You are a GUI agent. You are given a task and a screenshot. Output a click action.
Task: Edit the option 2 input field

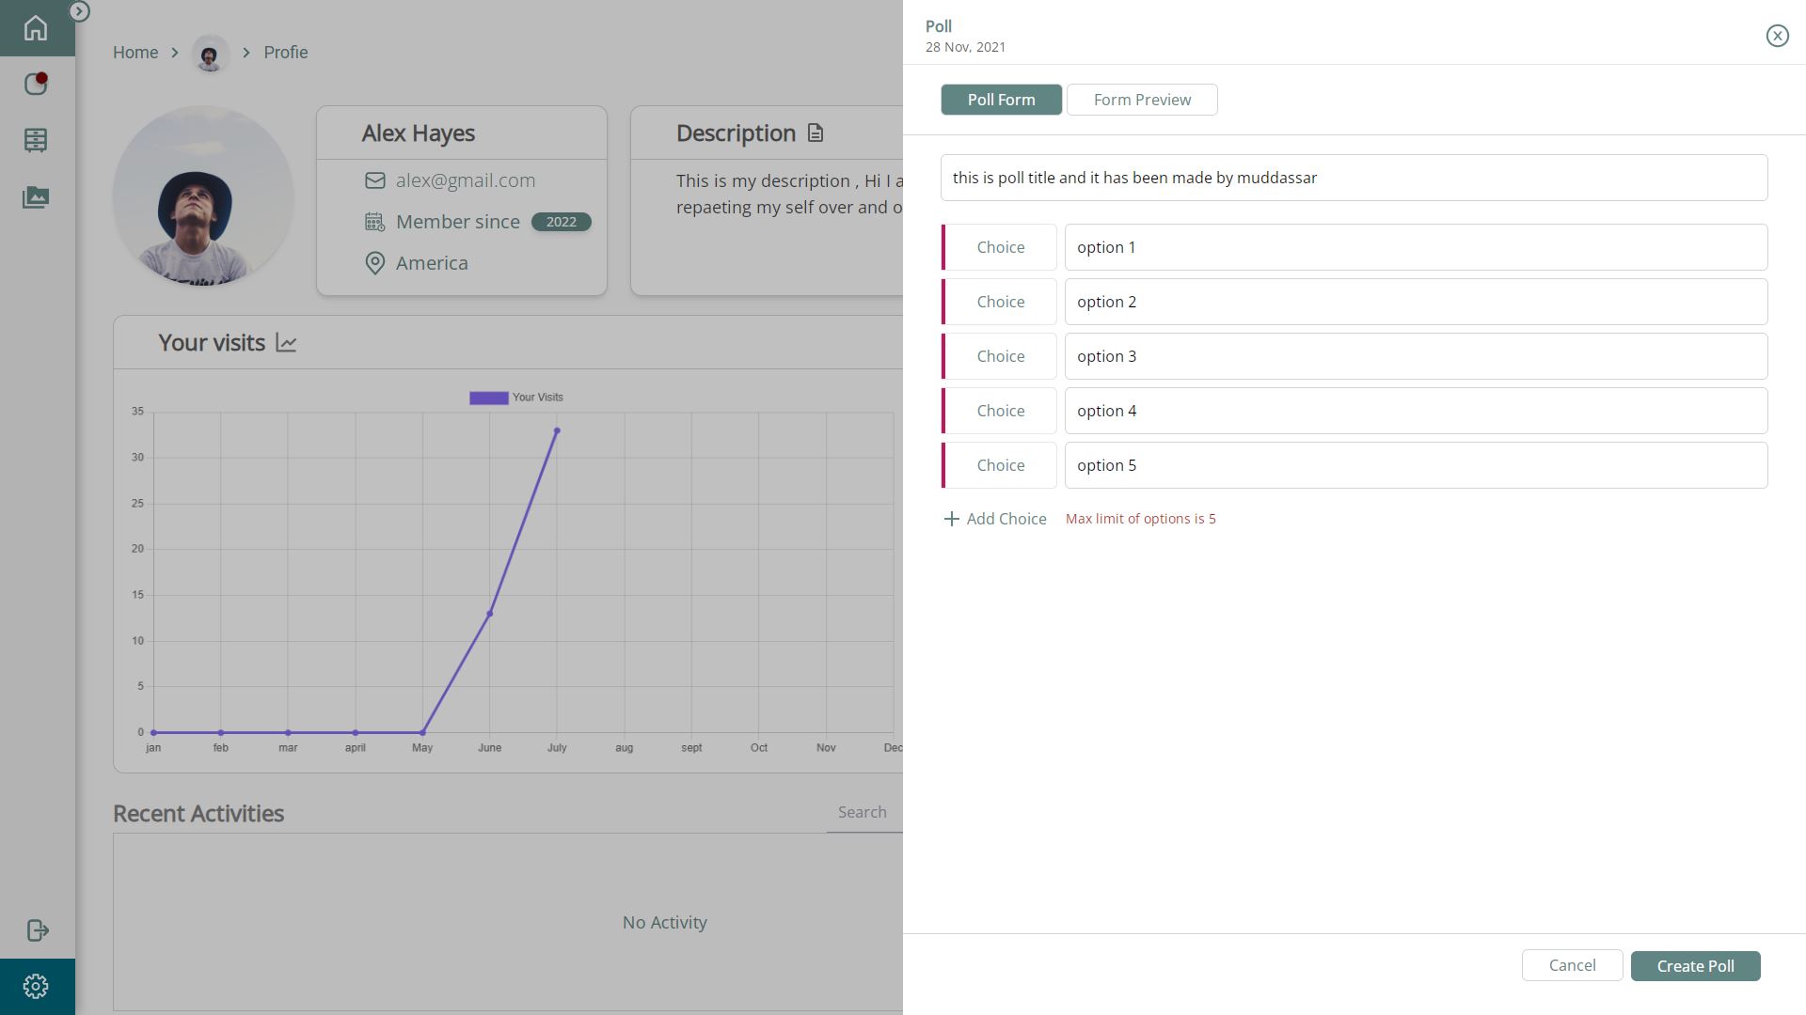click(1417, 302)
